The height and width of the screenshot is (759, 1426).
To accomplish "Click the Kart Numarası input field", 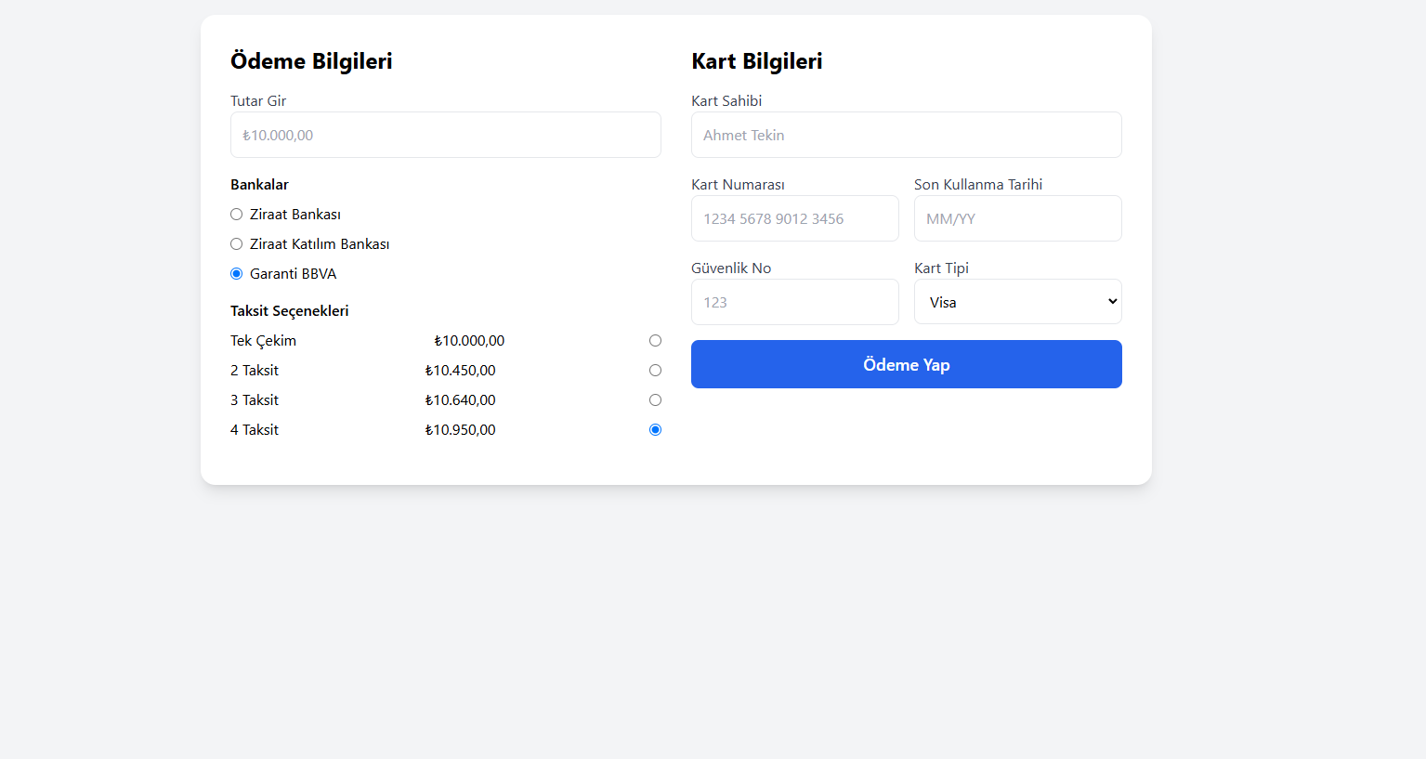I will pos(794,218).
